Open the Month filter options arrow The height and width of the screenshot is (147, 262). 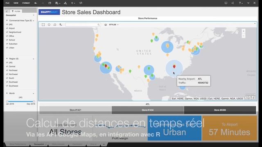tap(34, 94)
